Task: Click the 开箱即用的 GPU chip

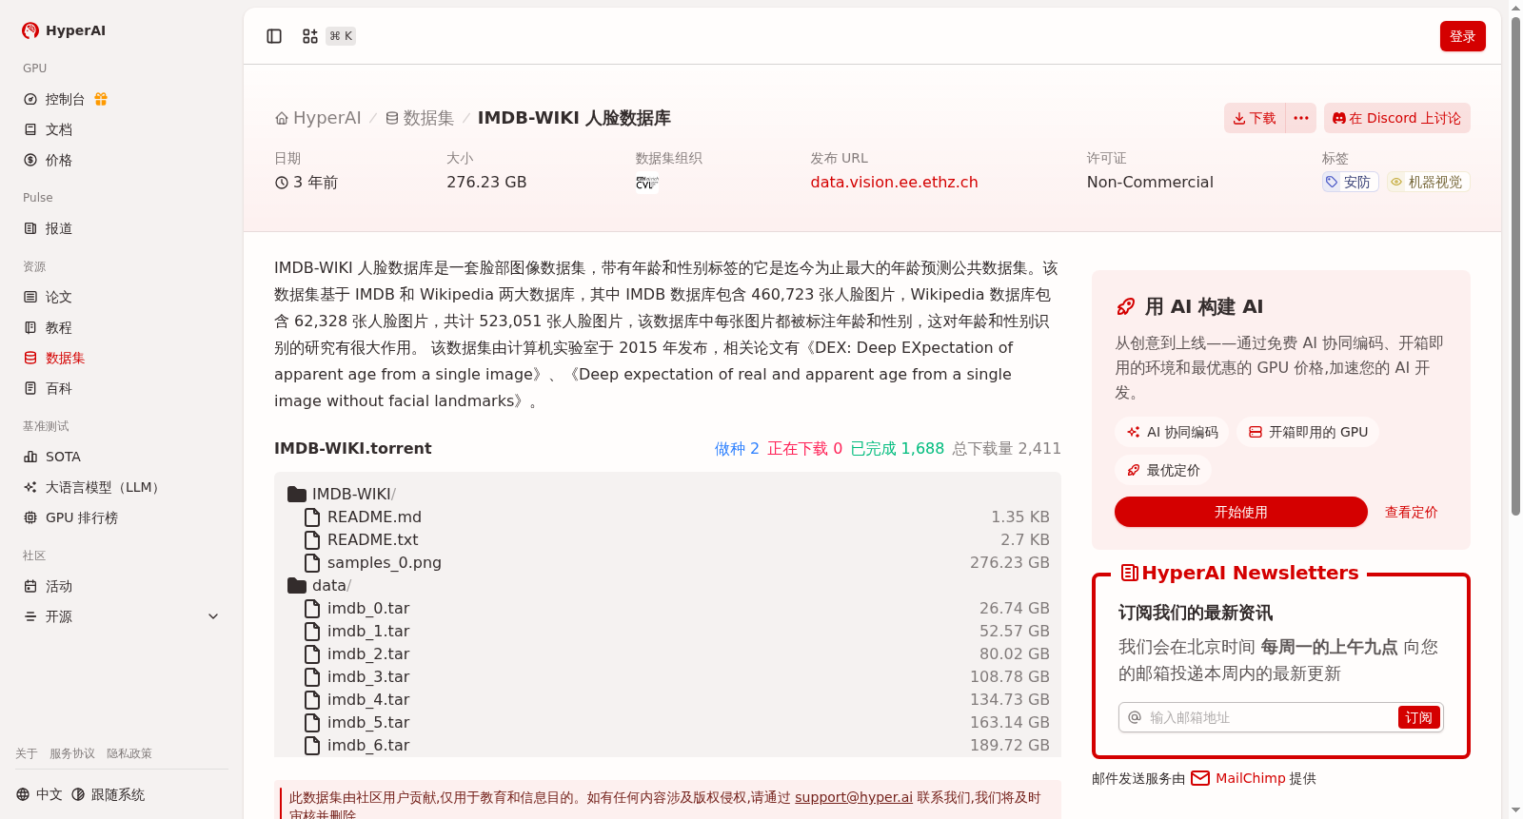Action: coord(1308,432)
